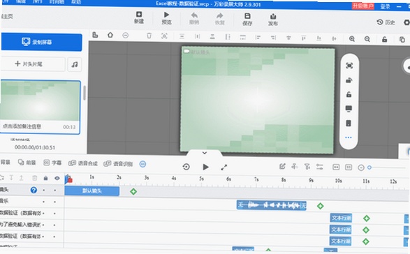The width and height of the screenshot is (410, 254).
Task: Open the 历史 history panel
Action: [x=386, y=22]
